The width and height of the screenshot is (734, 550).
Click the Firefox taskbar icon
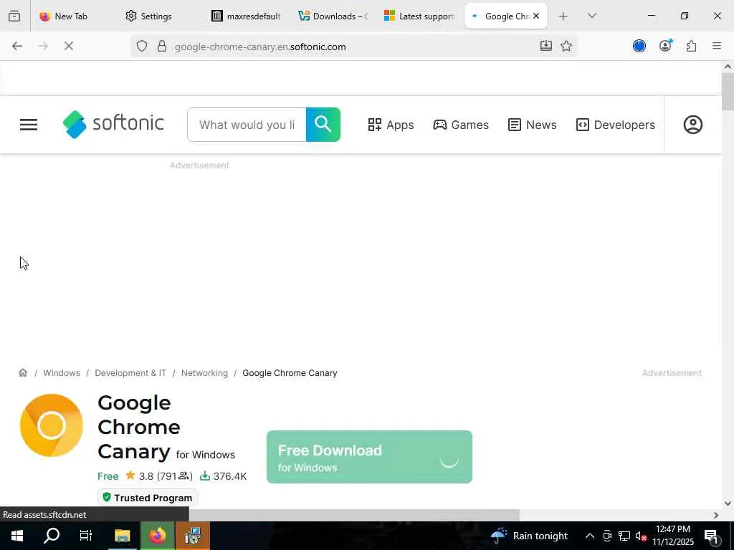click(x=157, y=536)
